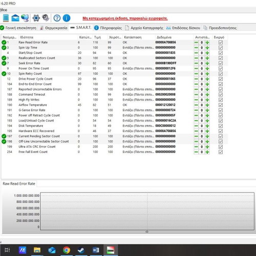Image resolution: width=256 pixels, height=256 pixels.
Task: Click the data value 000012120012
Action: pyautogui.click(x=165, y=105)
